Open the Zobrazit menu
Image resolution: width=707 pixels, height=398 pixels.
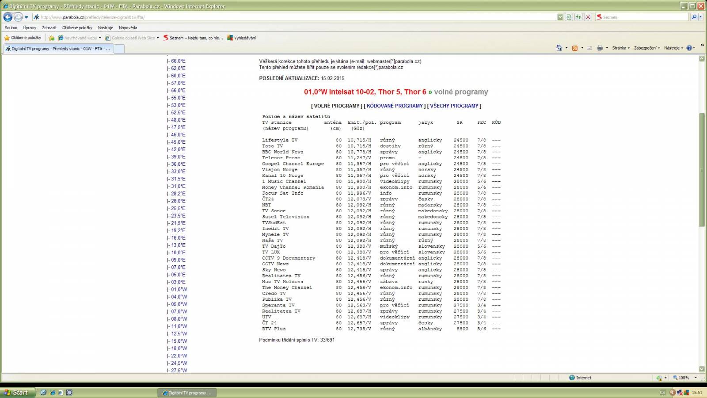pos(49,27)
